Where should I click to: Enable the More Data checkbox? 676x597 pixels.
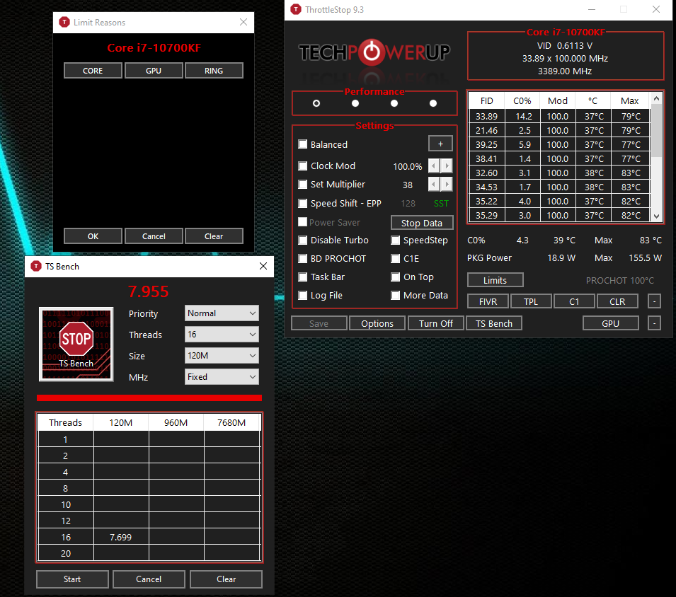point(396,296)
